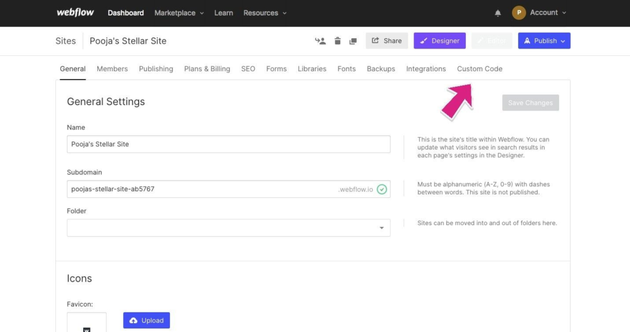Click Save Changes
Screen dimensions: 630x332
pyautogui.click(x=530, y=103)
